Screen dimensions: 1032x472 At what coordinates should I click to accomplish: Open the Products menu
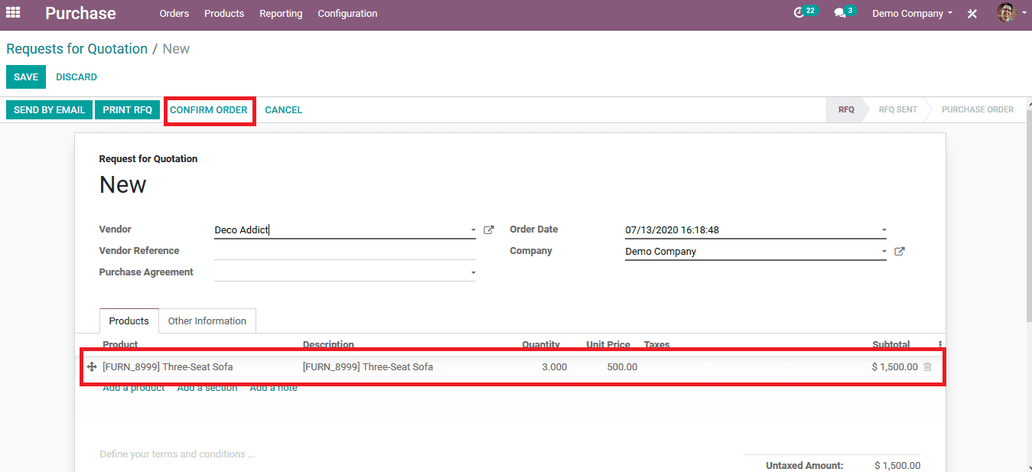[224, 14]
